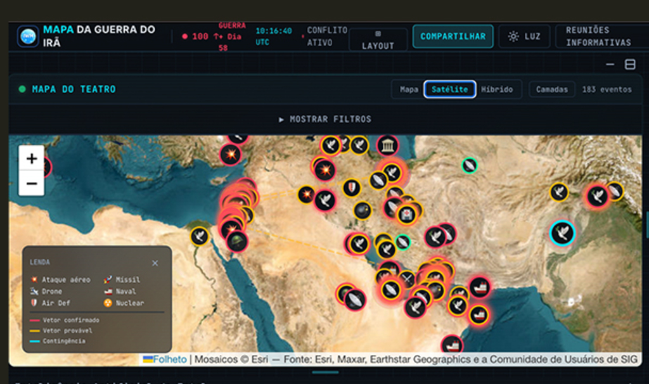The width and height of the screenshot is (649, 384).
Task: Click the Compartilhar button
Action: [x=453, y=36]
